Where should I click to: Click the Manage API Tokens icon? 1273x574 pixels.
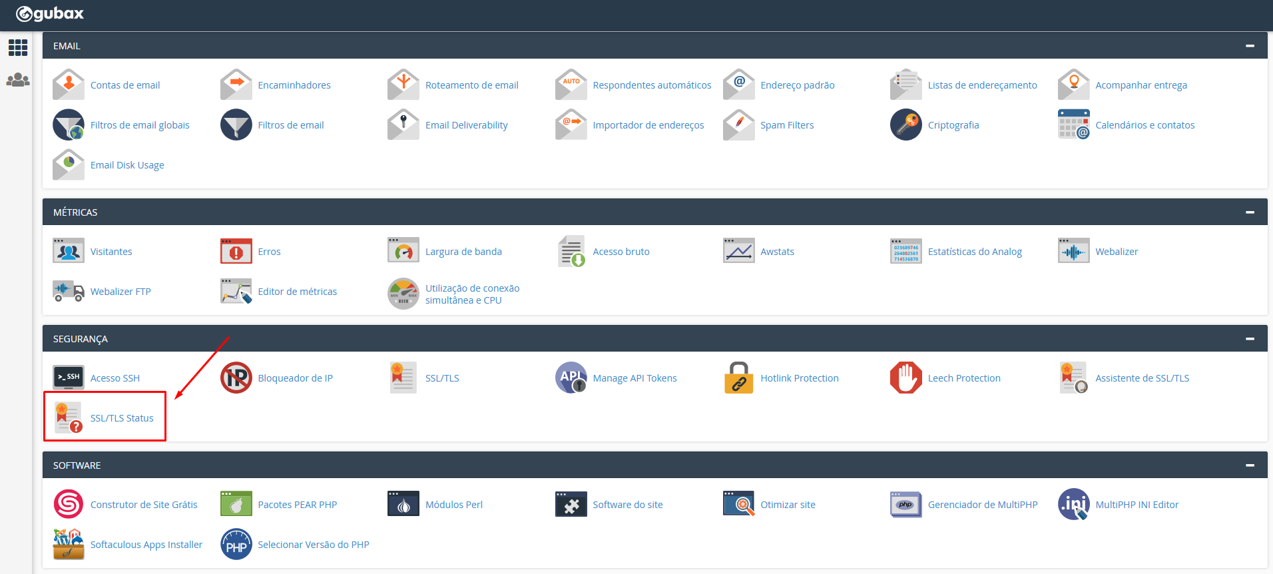pyautogui.click(x=571, y=378)
